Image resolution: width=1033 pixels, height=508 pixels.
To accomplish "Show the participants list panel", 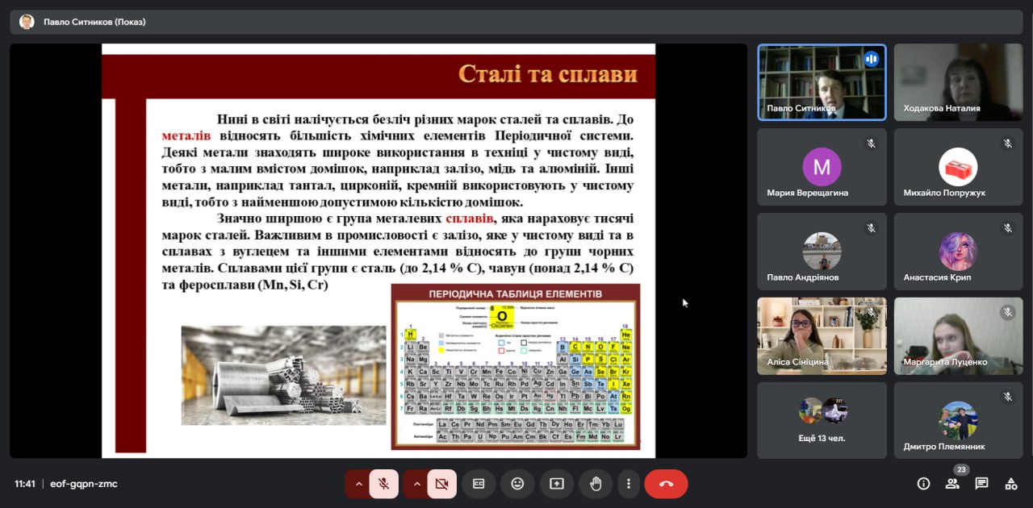I will coord(952,484).
